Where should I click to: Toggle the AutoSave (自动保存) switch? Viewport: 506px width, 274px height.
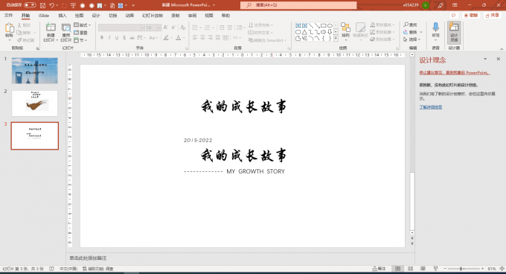30,5
